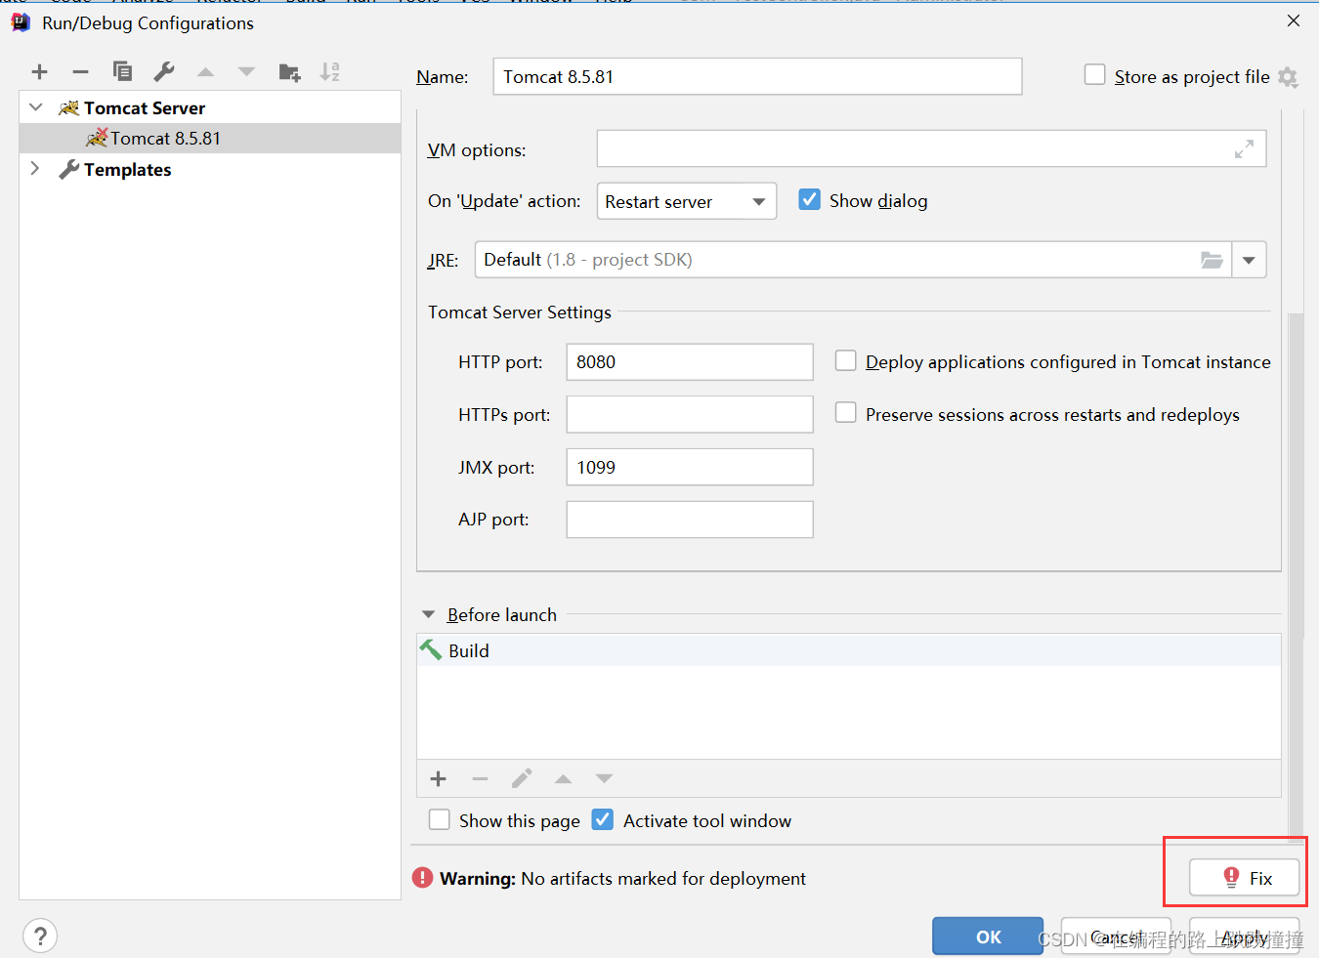Enable Deploy applications configured in Tomcat instance
The image size is (1319, 958).
tap(845, 361)
